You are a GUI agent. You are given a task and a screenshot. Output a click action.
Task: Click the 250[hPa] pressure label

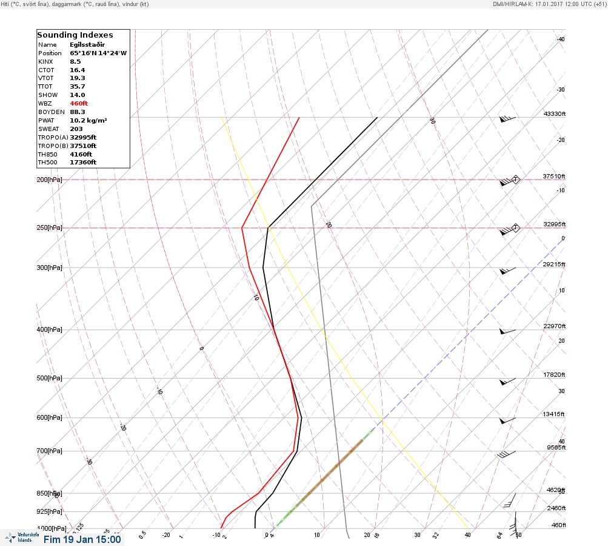click(x=49, y=227)
